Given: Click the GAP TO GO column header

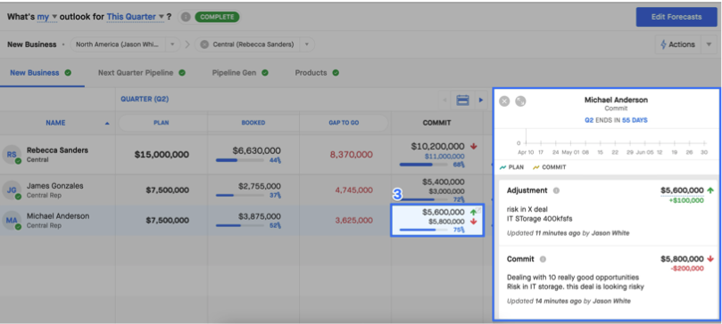Looking at the screenshot, I should pos(344,123).
